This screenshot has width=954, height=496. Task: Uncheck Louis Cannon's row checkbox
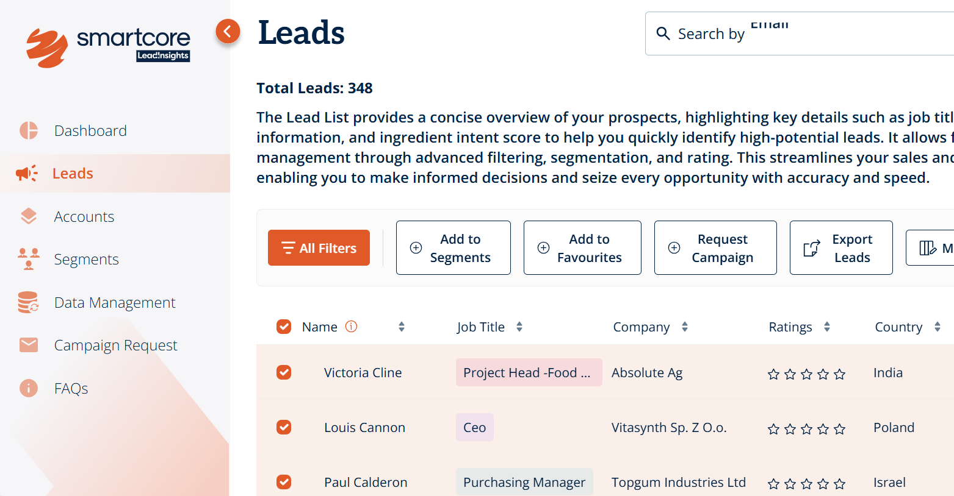[x=284, y=427]
